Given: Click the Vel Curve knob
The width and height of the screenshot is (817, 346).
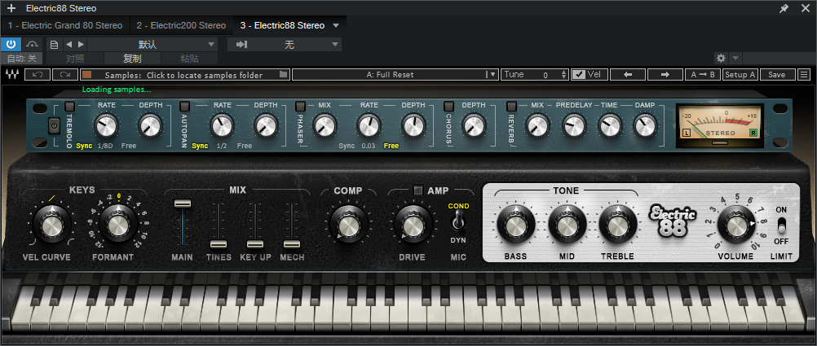Looking at the screenshot, I should pos(51,225).
